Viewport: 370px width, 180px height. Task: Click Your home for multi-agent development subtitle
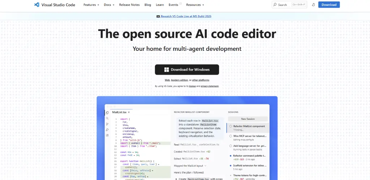click(x=187, y=49)
